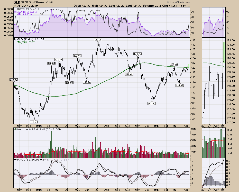Click the tall February 2016 volume spike bar
This screenshot has width=239, height=192.
52,144
